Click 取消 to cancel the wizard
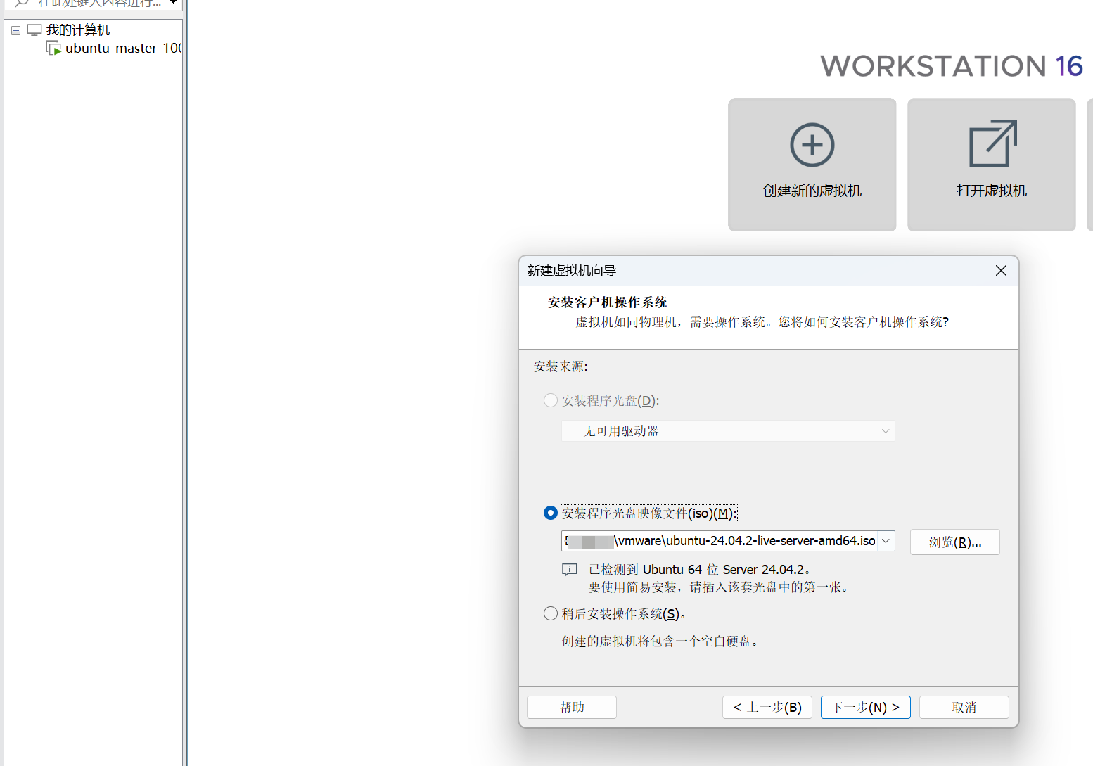Screen dimensions: 1093x766 964,707
